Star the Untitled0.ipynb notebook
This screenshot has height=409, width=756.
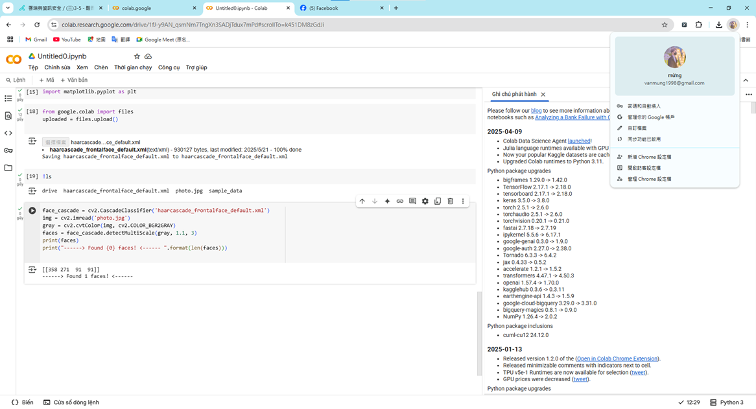point(136,56)
